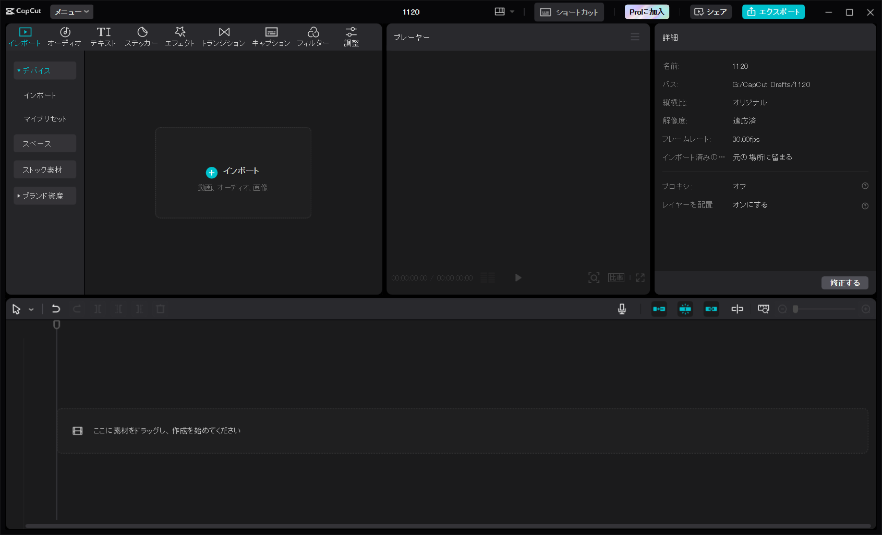Open the 調整 (Adjustment) panel
882x535 pixels.
(x=351, y=37)
